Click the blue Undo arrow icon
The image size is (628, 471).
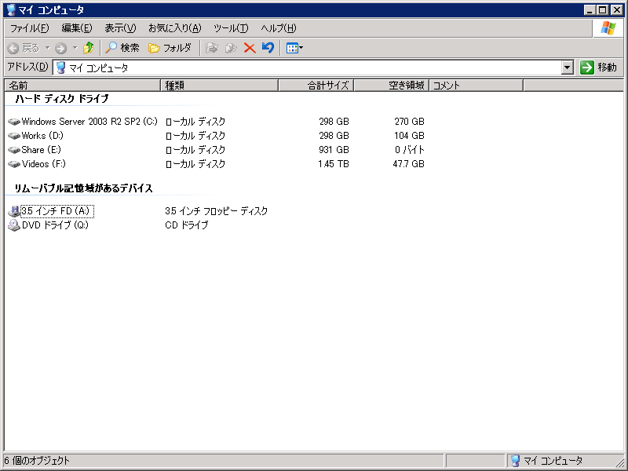click(268, 48)
